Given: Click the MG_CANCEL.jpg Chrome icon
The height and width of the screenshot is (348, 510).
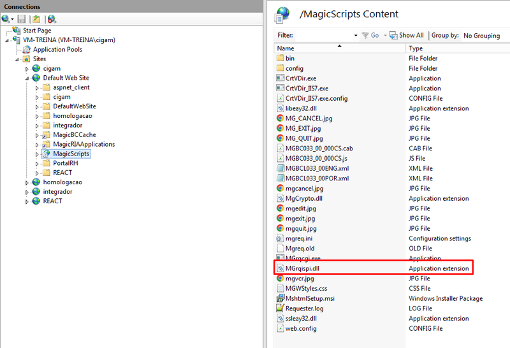Looking at the screenshot, I should (280, 119).
